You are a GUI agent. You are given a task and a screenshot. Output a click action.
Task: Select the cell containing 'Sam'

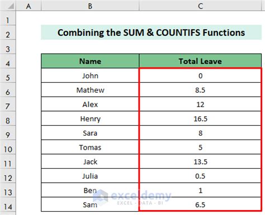[90, 204]
